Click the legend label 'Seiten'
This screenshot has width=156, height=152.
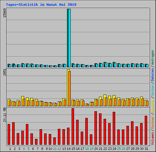[x=153, y=90]
